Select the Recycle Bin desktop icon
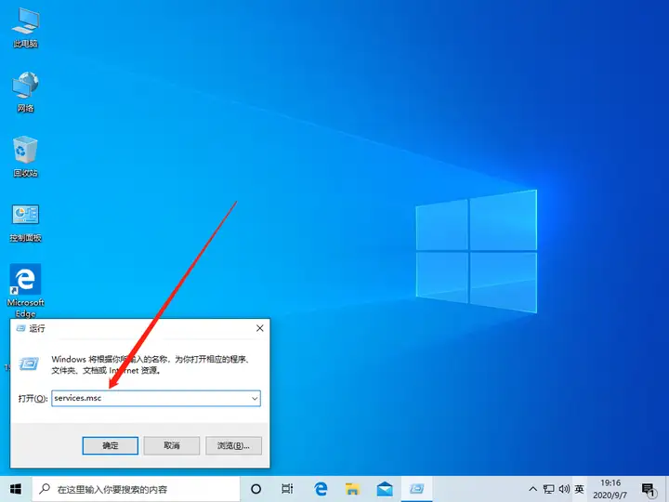This screenshot has width=669, height=502. pos(26,157)
